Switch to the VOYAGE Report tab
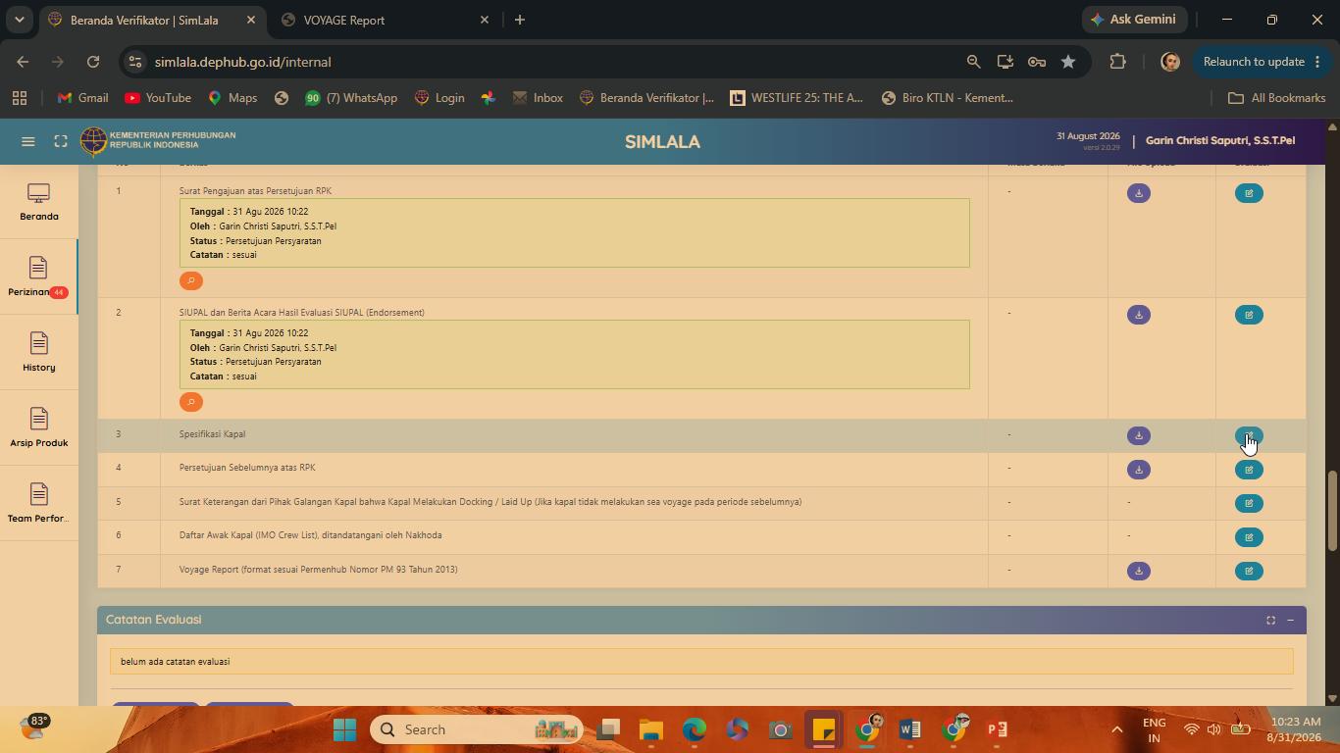The image size is (1340, 753). tap(385, 20)
